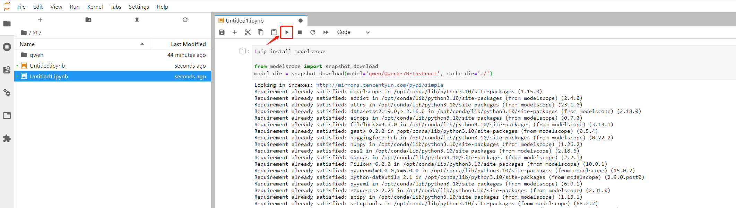Create a new launcher with plus icon
Image resolution: width=736 pixels, height=208 pixels.
point(40,20)
